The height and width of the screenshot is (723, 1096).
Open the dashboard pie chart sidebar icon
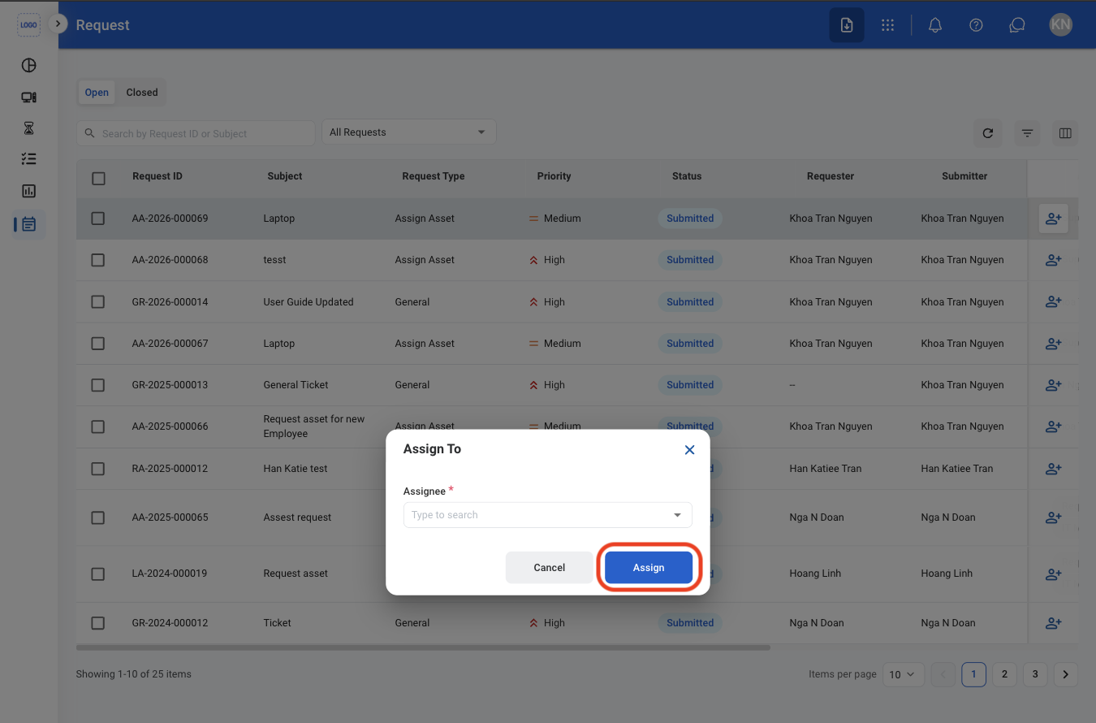[28, 66]
